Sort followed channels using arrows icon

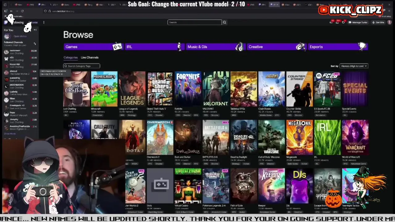(35, 44)
